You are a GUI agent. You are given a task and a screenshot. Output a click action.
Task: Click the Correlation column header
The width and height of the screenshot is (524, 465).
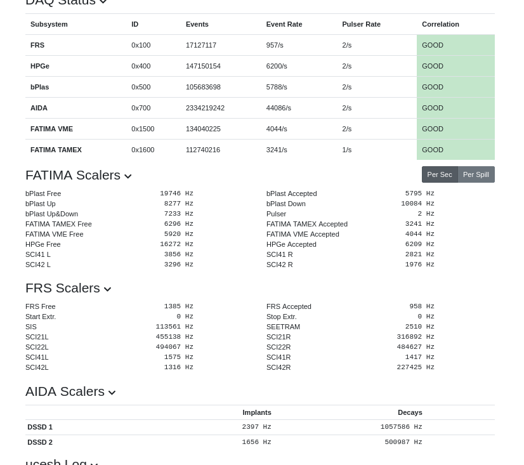(440, 24)
